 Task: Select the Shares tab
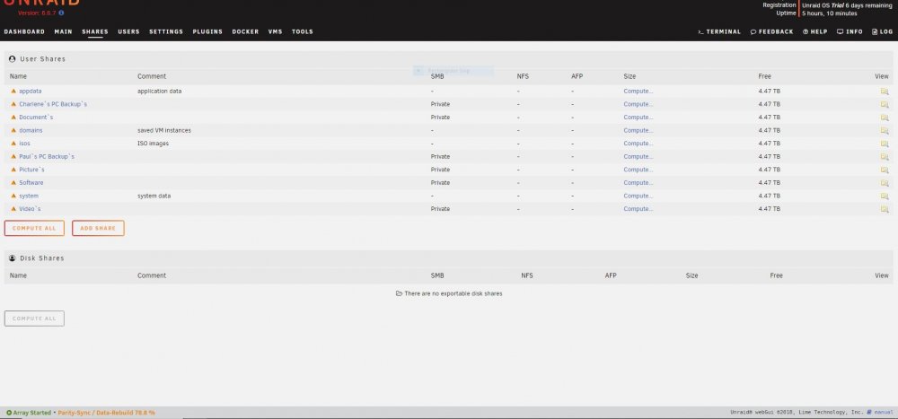tap(95, 32)
